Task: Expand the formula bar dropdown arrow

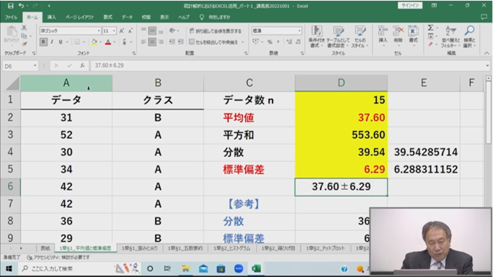Action: point(487,65)
